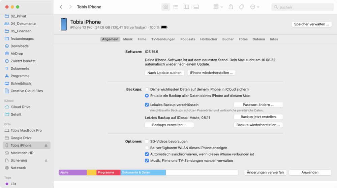Click the Share toolbar icon
337x188 pixels.
click(x=231, y=7)
